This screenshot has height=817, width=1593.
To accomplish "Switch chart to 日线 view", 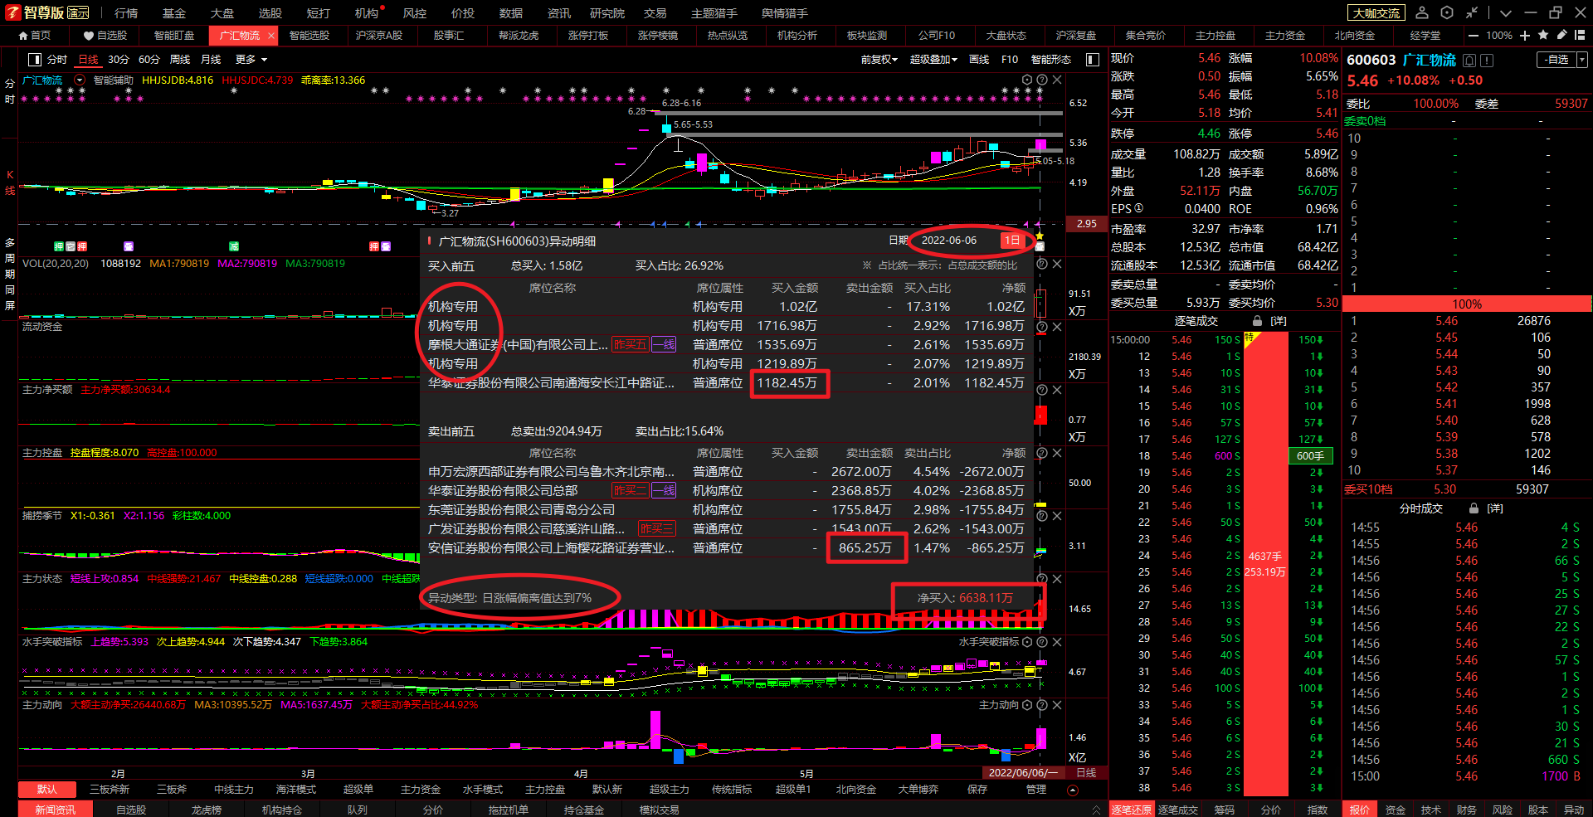I will 88,60.
